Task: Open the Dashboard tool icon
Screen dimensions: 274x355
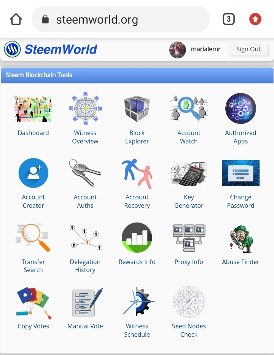Action: 33,108
